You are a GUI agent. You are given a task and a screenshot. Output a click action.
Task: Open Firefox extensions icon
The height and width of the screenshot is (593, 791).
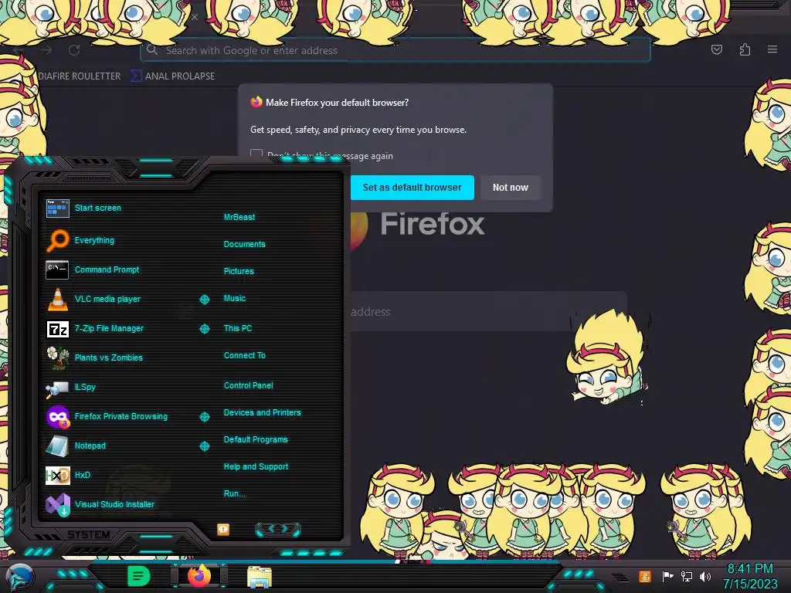[745, 49]
